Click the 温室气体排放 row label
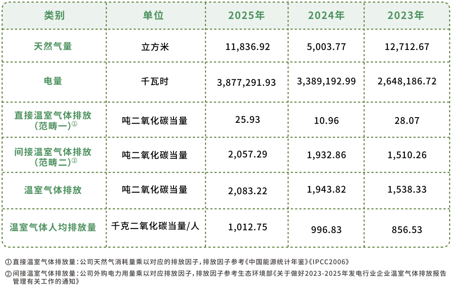Viewport: 451px width, 295px height. click(53, 190)
